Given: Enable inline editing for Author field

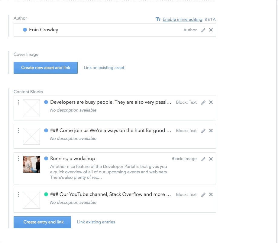Looking at the screenshot, I should pos(183,19).
